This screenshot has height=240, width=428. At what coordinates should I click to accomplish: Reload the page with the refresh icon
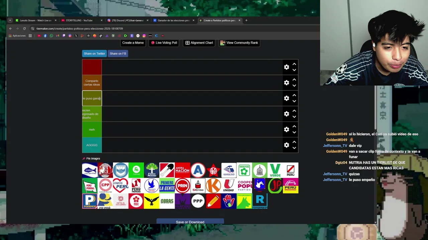click(24, 29)
